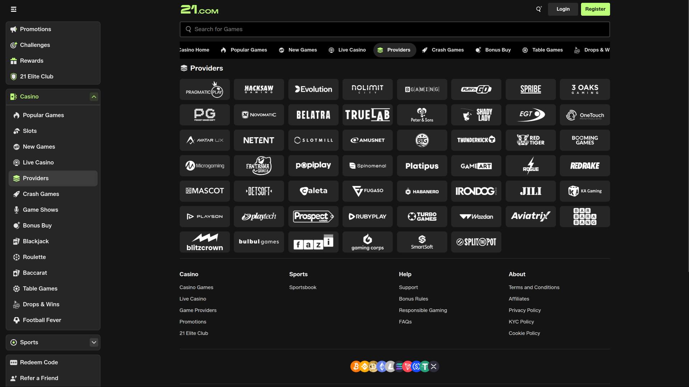Select the Evolution provider logo
Image resolution: width=689 pixels, height=387 pixels.
(x=313, y=89)
